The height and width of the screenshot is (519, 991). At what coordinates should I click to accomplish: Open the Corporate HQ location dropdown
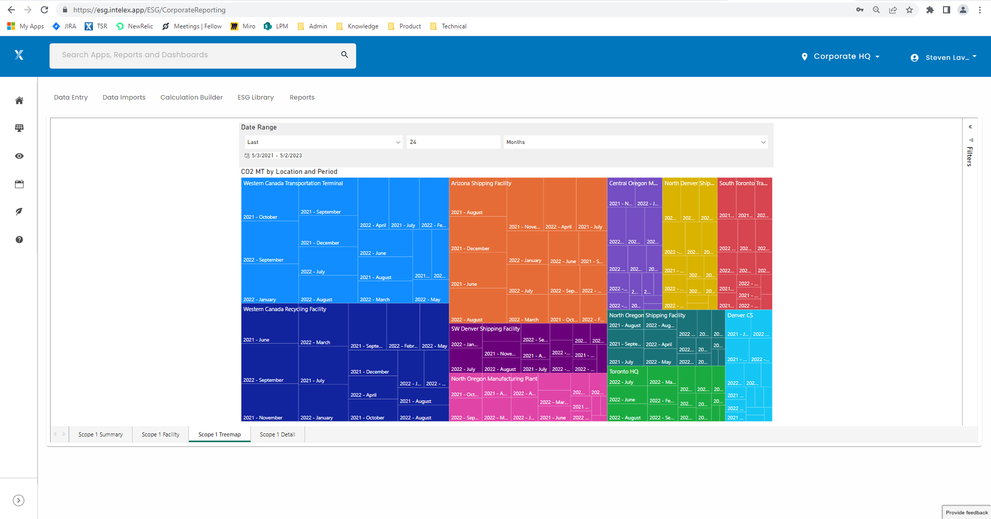point(840,56)
